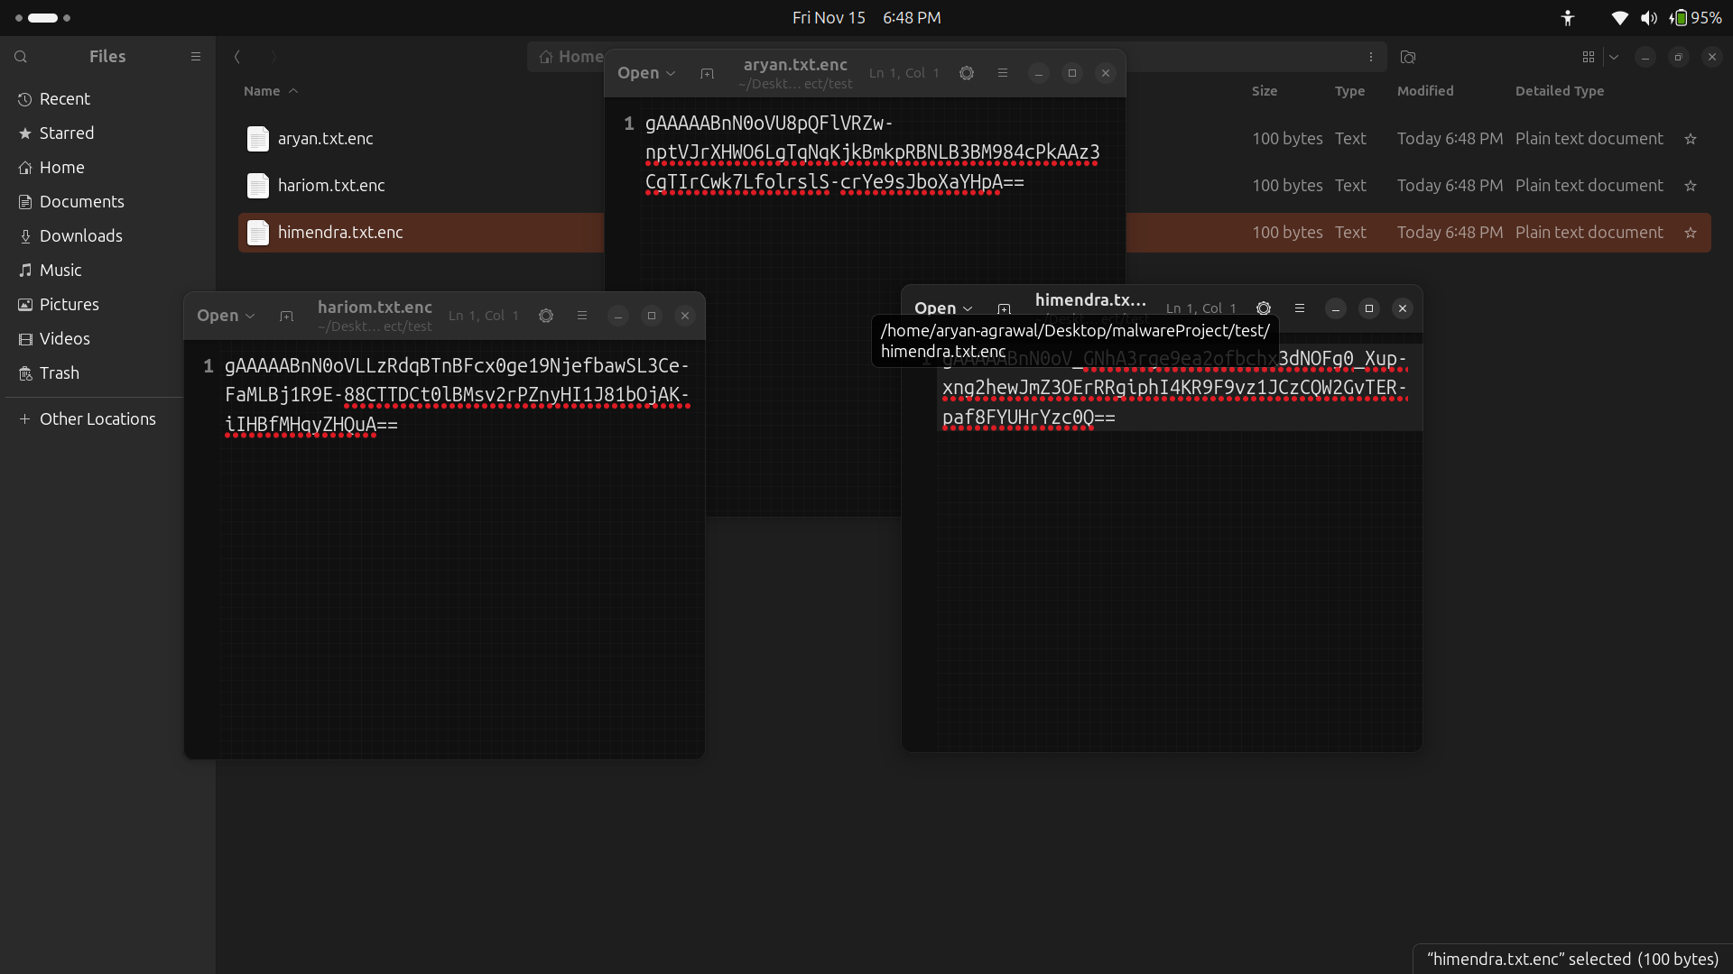Star the himendra.txt.enc file

1691,233
